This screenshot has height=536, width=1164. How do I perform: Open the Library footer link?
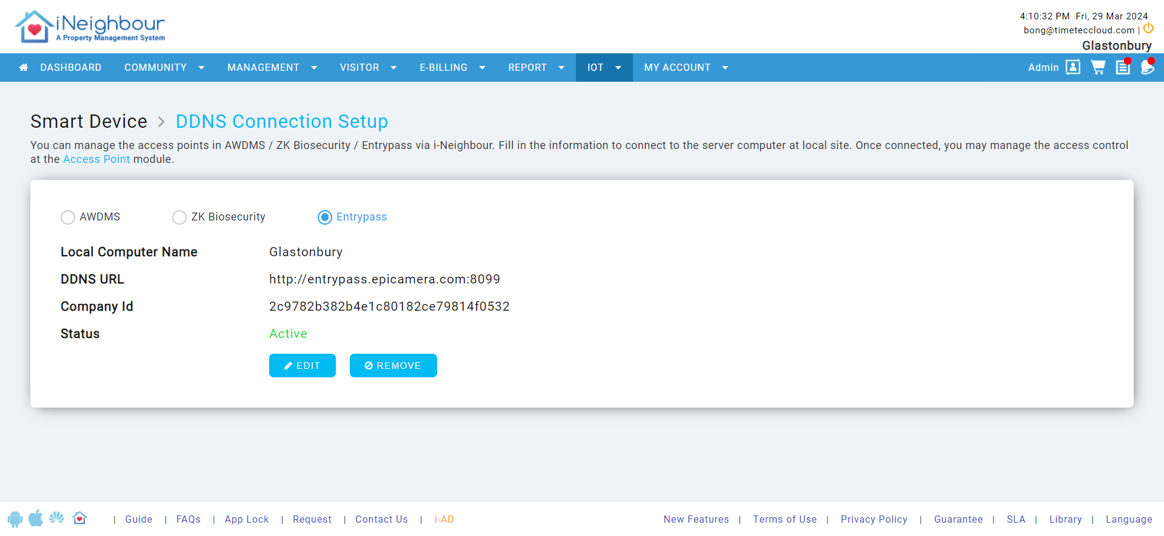click(1066, 520)
